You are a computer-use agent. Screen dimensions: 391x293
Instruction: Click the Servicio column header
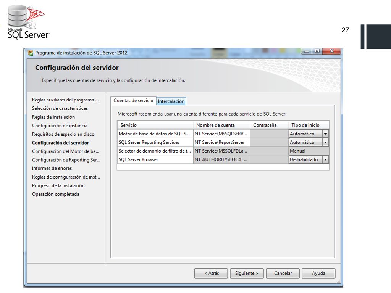(155, 125)
